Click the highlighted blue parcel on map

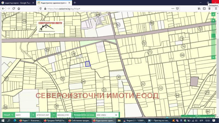88,64
